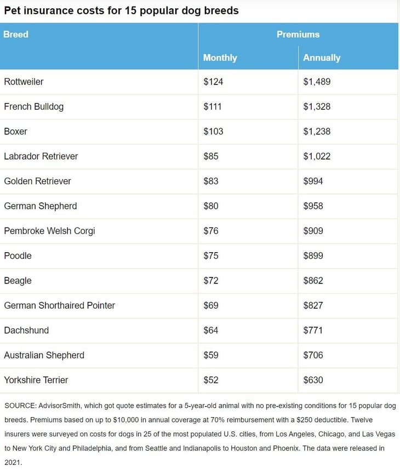
Task: Select Boxer's $1,238 annual premium
Action: (x=317, y=132)
